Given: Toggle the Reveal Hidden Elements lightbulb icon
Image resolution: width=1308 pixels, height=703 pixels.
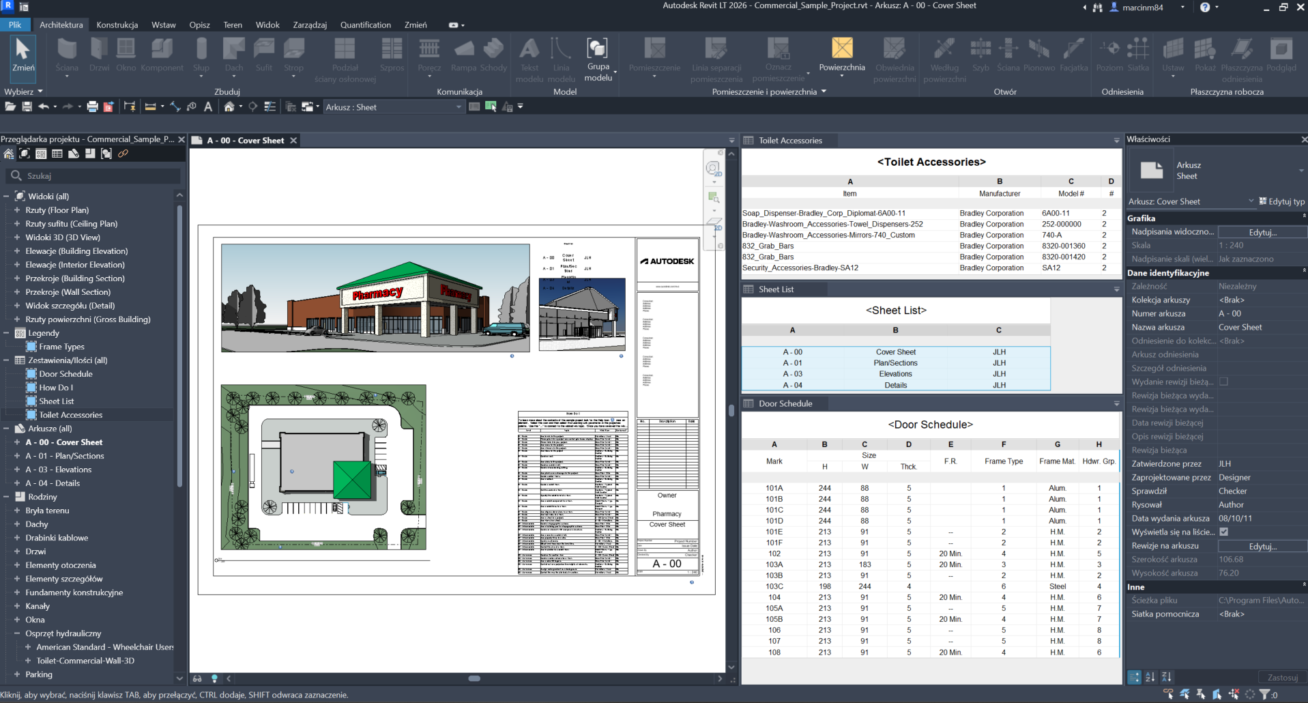Looking at the screenshot, I should click(214, 678).
